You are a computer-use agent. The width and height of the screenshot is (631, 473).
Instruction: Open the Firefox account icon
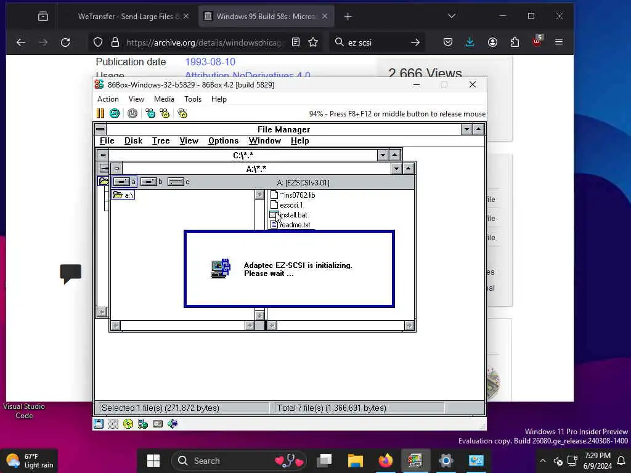point(492,42)
